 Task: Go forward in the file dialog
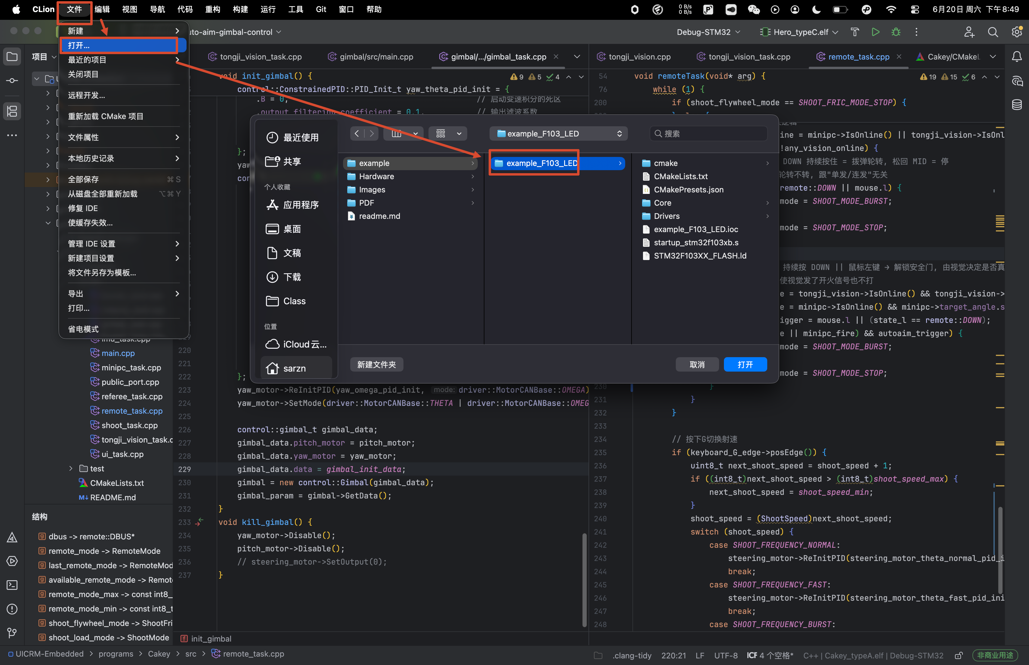(x=372, y=133)
